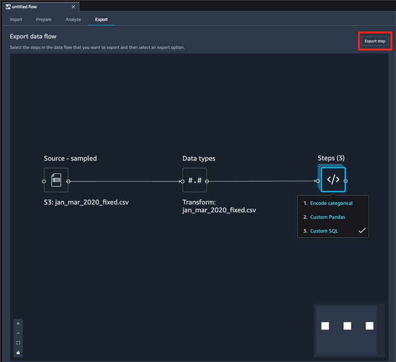Toggle the Custom SQL checkmark
This screenshot has height=362, width=396.
pos(362,230)
